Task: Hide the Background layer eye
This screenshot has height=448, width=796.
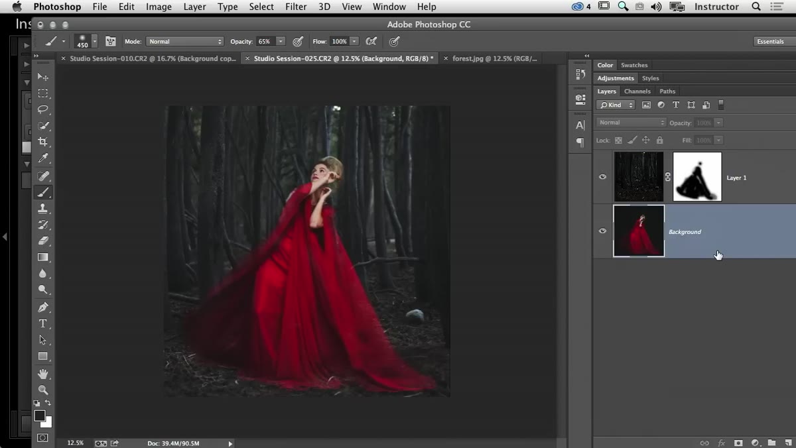Action: click(x=602, y=231)
